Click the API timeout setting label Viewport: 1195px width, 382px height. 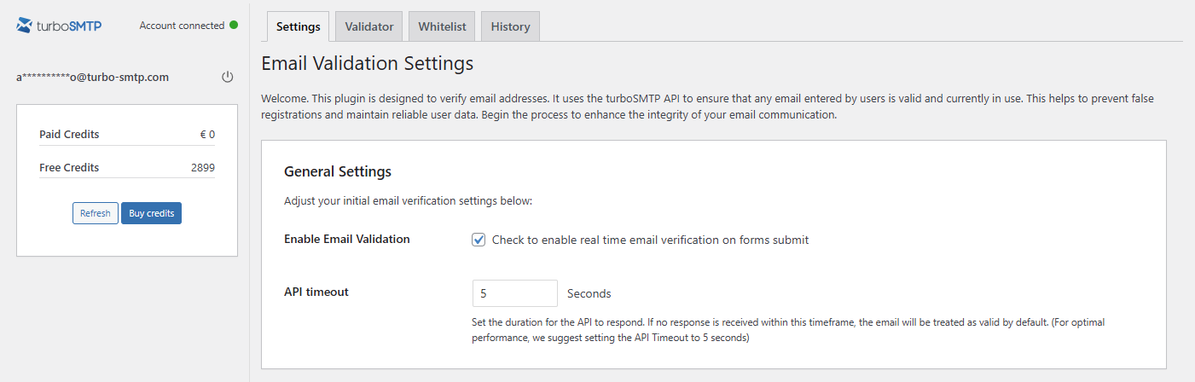tap(316, 292)
